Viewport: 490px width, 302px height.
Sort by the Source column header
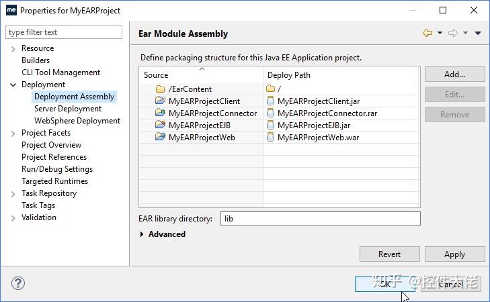201,74
